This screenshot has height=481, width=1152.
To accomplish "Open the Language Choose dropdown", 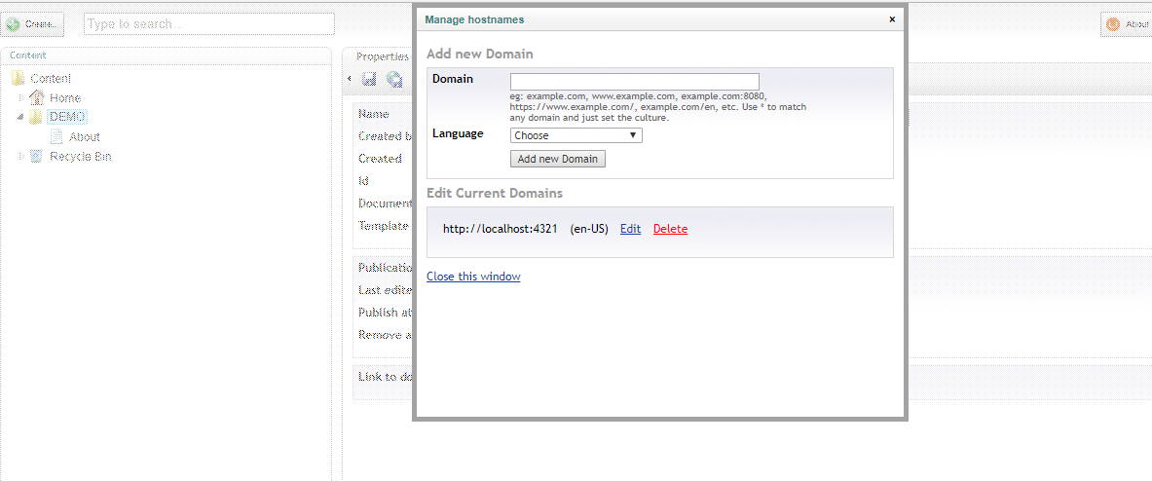I will [x=576, y=135].
